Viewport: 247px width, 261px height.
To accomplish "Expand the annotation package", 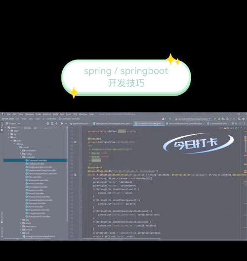I will coord(20,151).
